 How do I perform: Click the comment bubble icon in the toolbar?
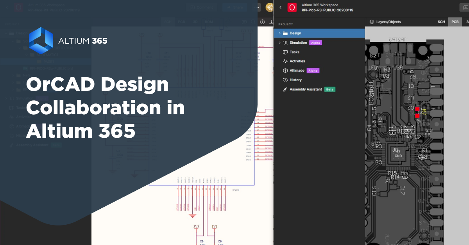coord(244,22)
